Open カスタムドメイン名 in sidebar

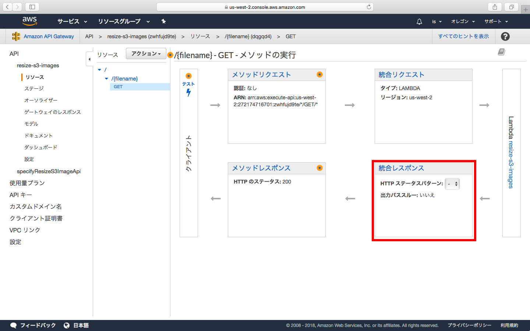36,207
